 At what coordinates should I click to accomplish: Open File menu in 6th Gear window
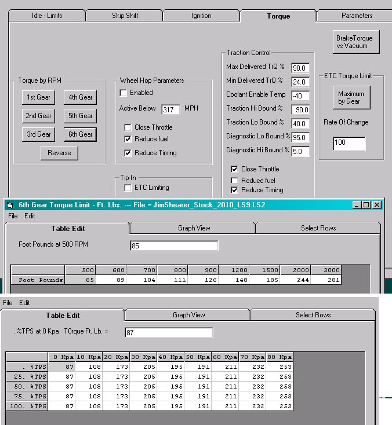13,216
